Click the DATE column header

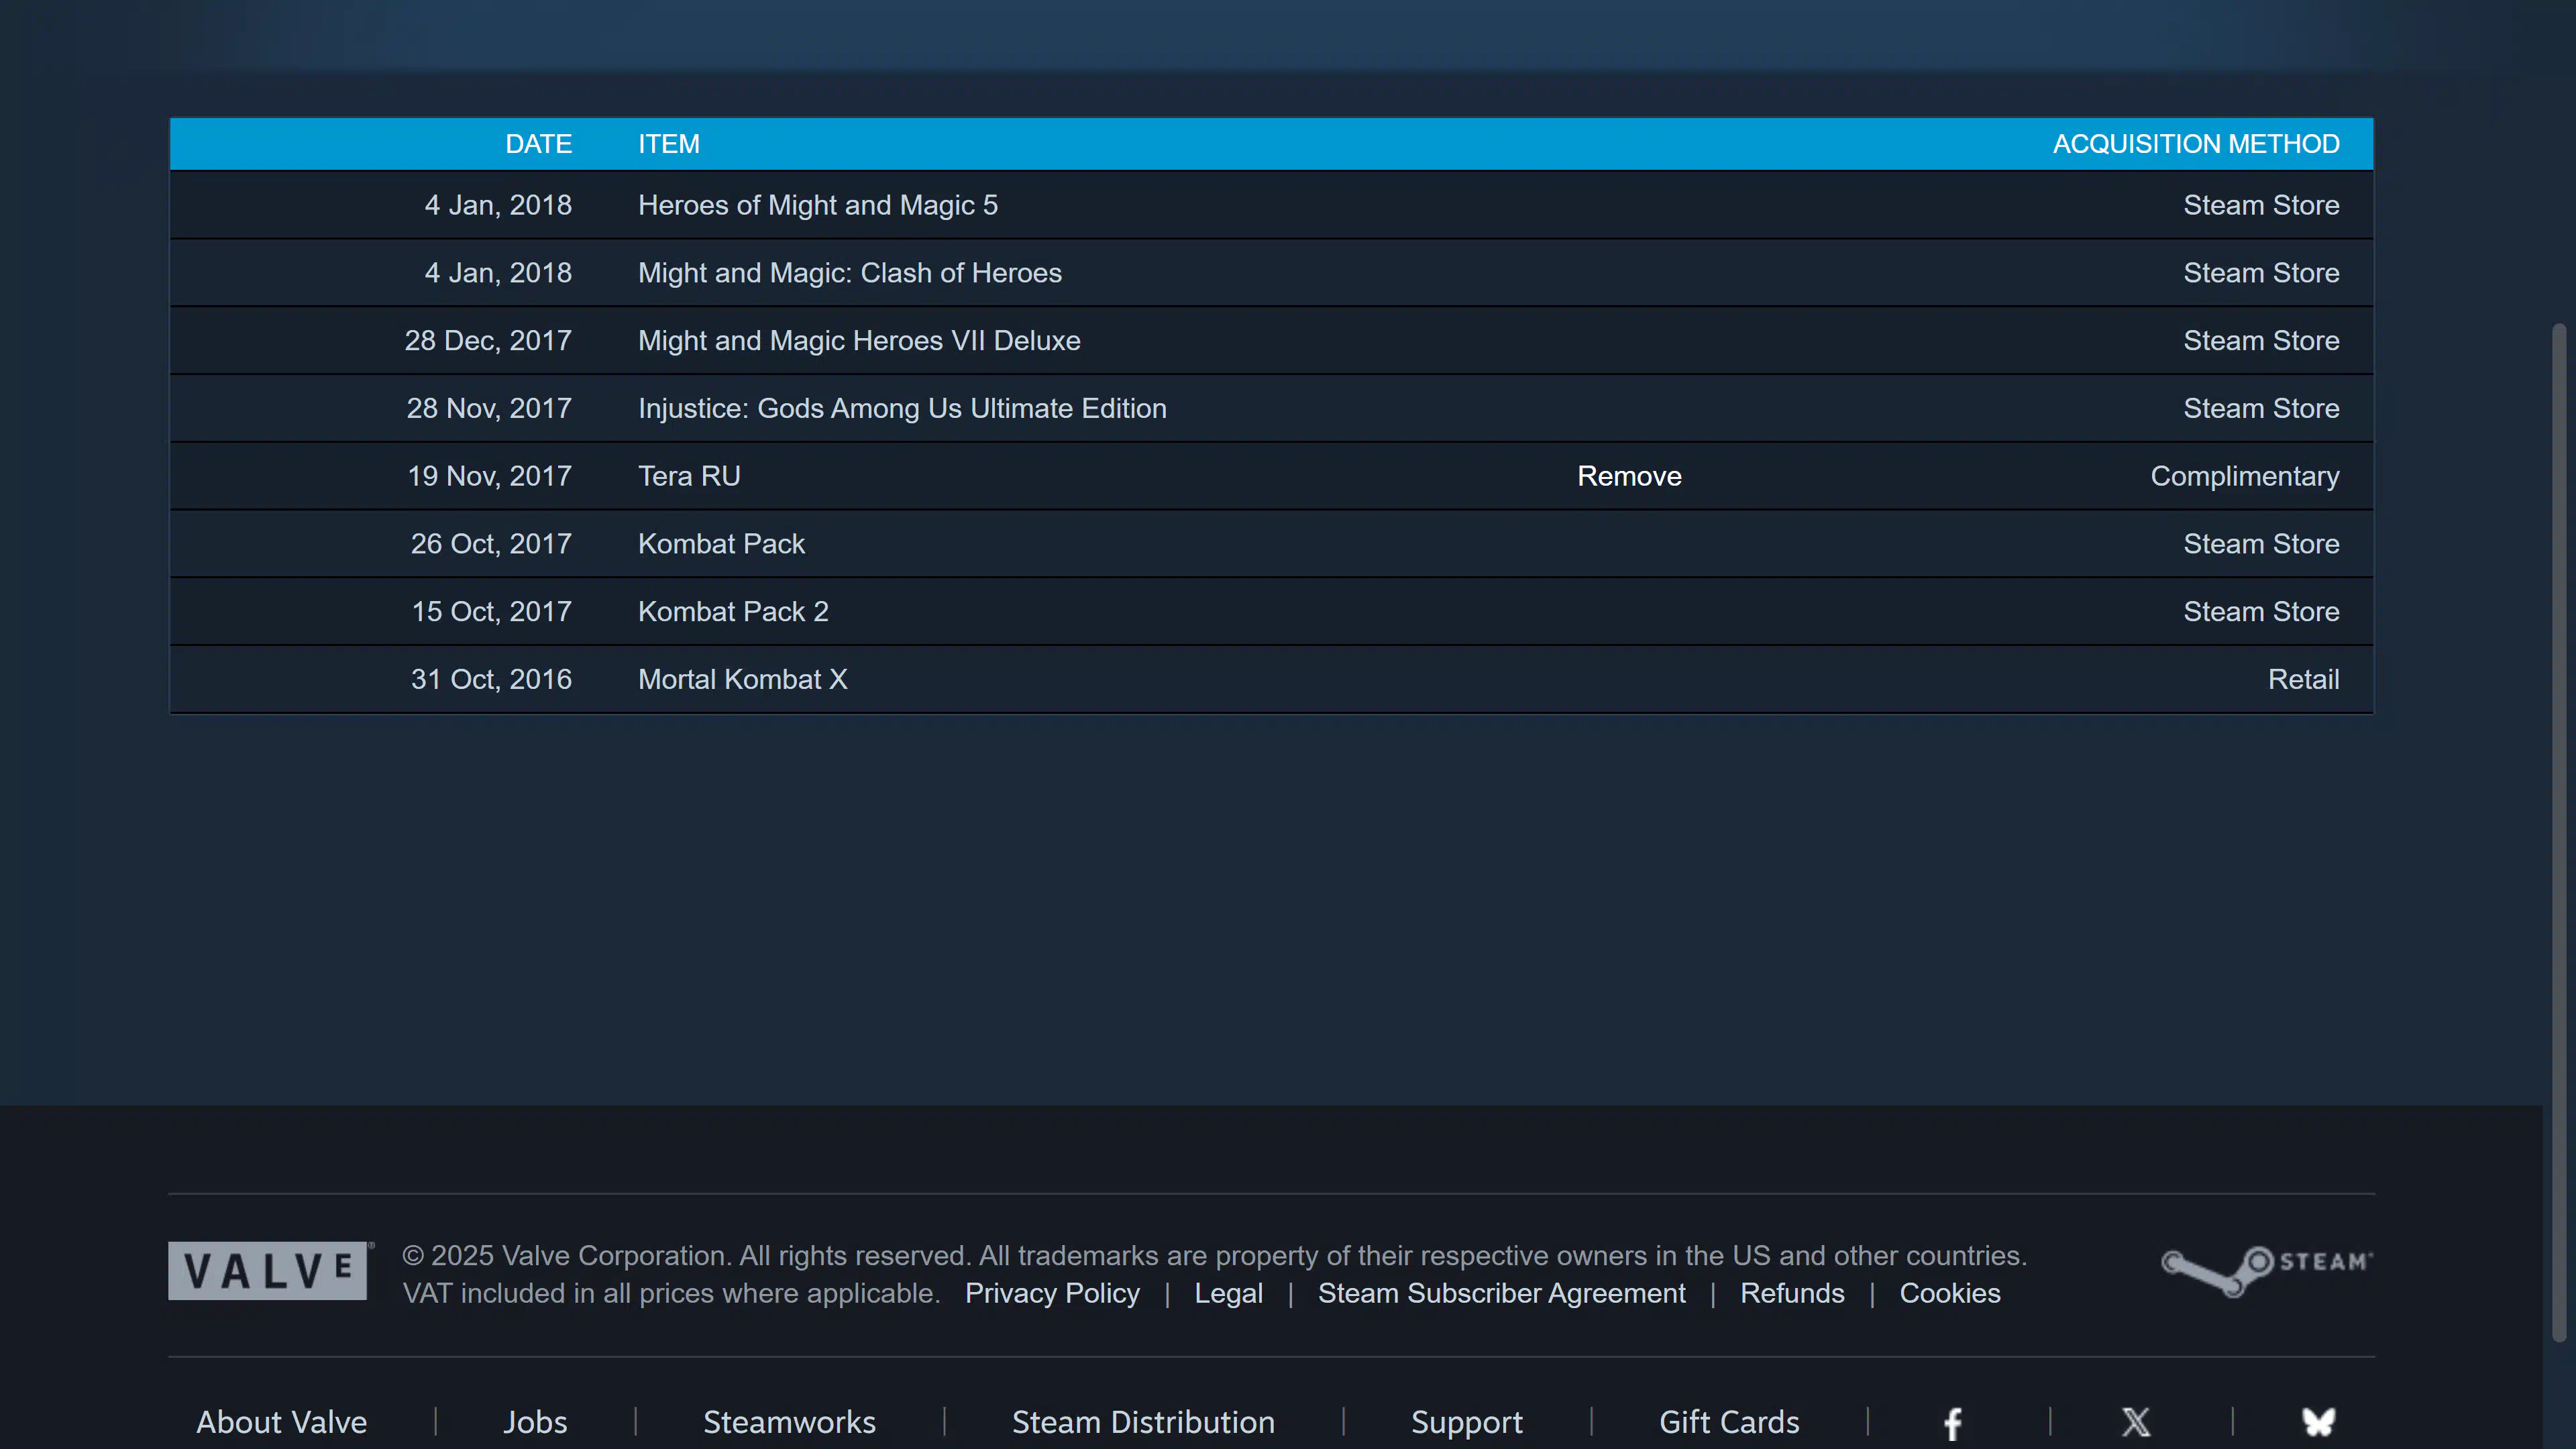[539, 144]
